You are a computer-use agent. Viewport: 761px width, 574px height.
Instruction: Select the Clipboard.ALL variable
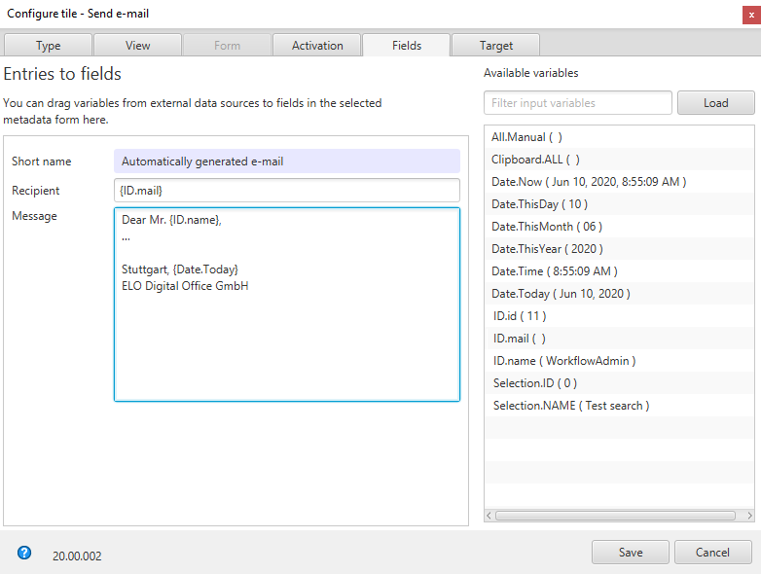535,160
